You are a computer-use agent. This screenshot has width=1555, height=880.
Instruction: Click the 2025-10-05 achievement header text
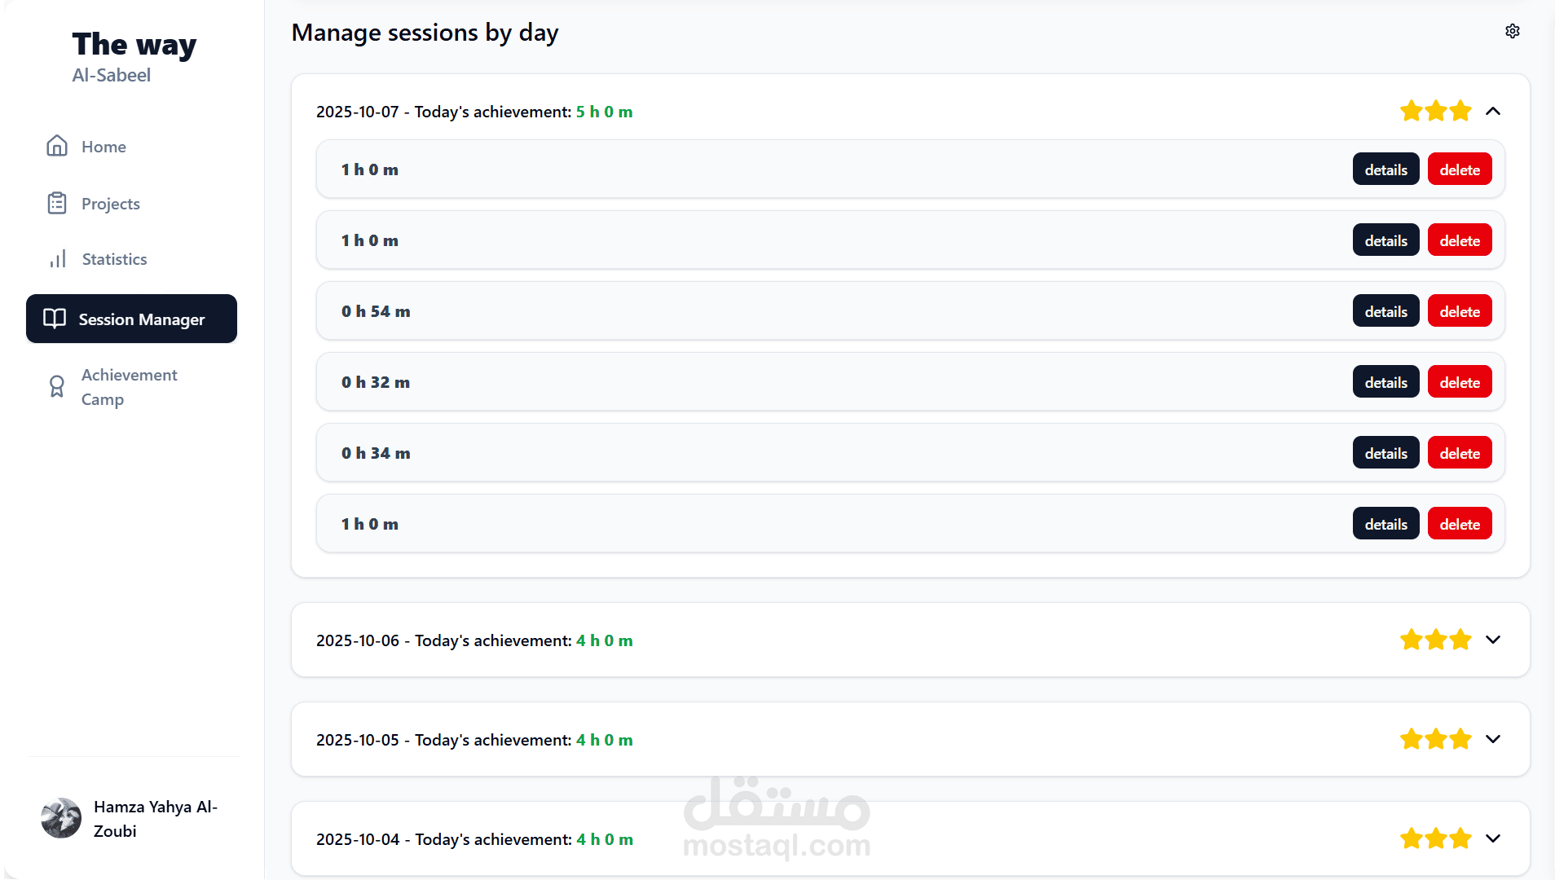coord(474,740)
